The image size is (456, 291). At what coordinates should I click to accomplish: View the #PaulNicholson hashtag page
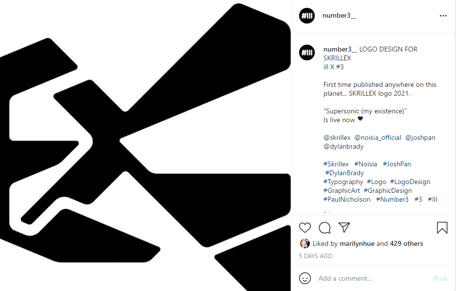(347, 199)
